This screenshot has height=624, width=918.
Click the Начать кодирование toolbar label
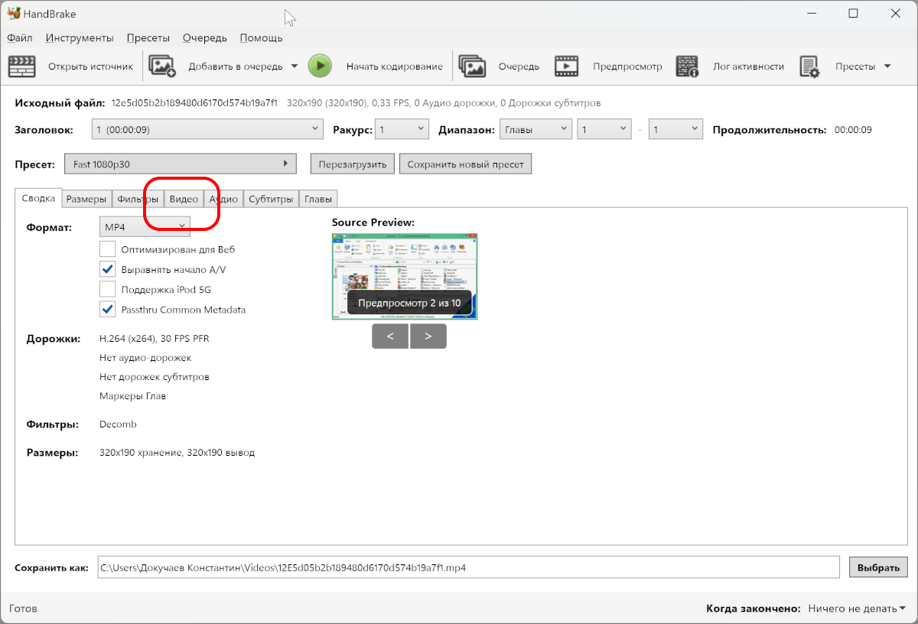tap(394, 67)
